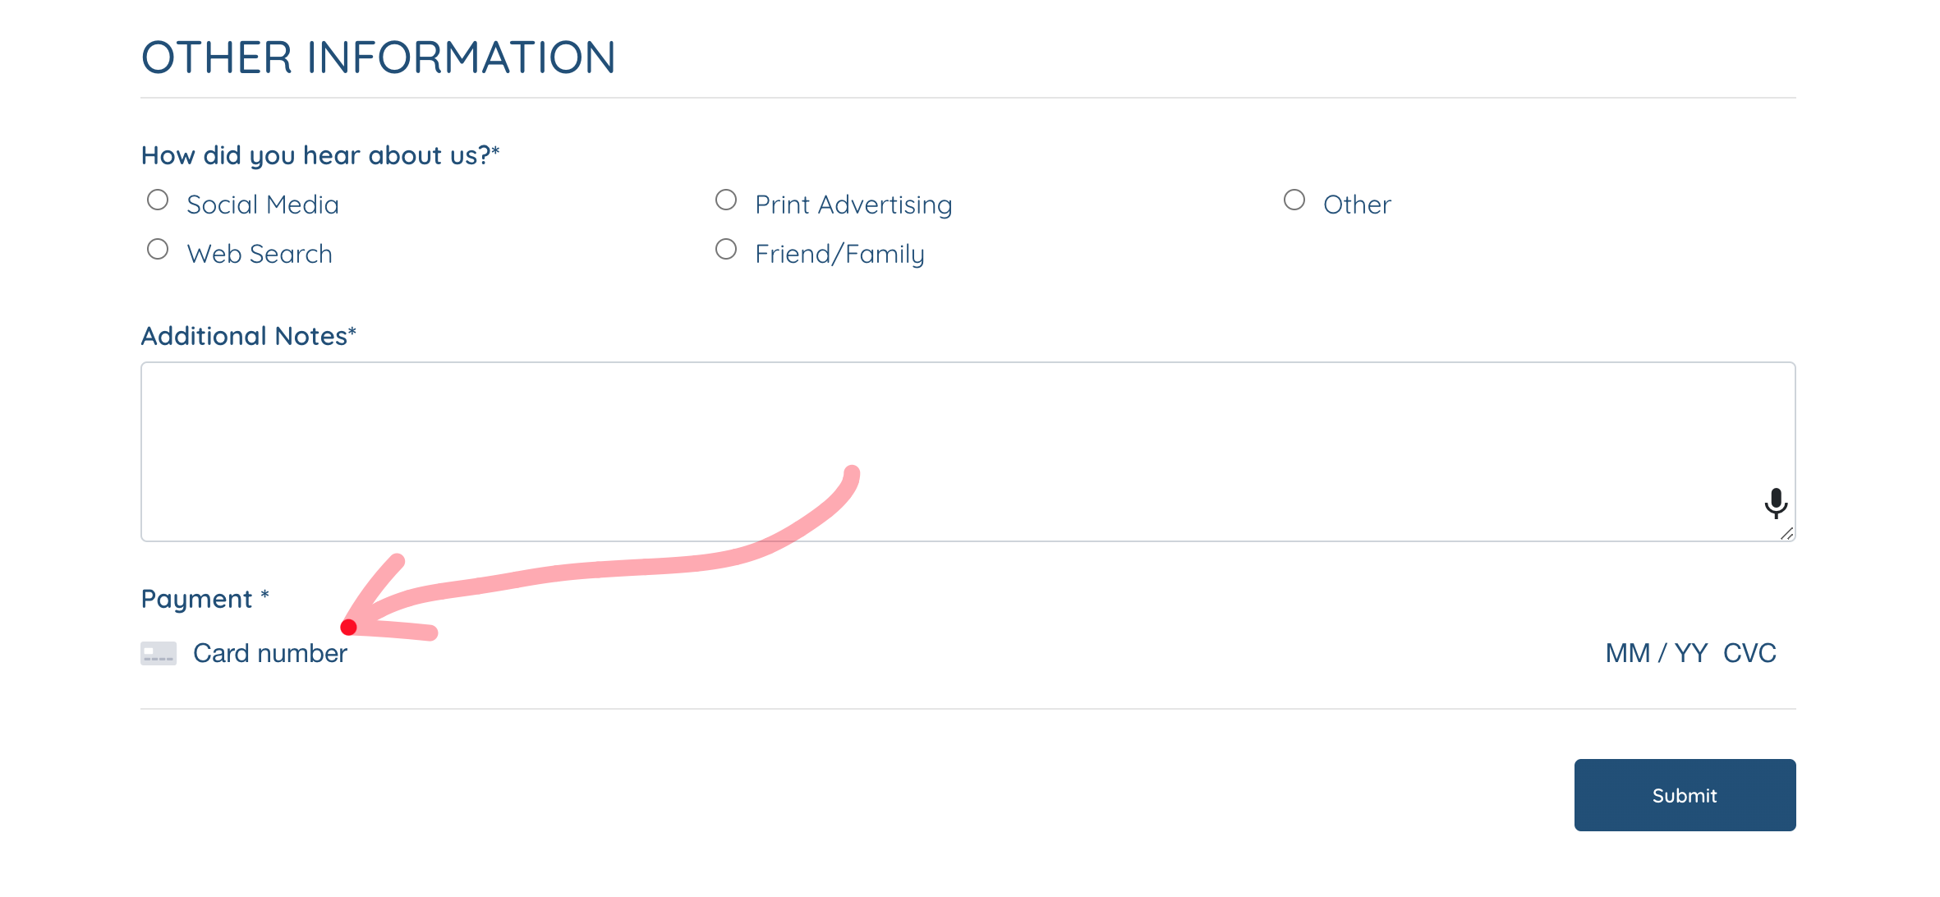1940x897 pixels.
Task: Click the MM / YY expiry field
Action: click(x=1657, y=654)
